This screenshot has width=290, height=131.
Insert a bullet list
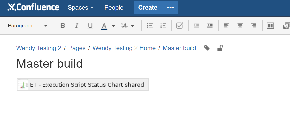click(x=150, y=26)
